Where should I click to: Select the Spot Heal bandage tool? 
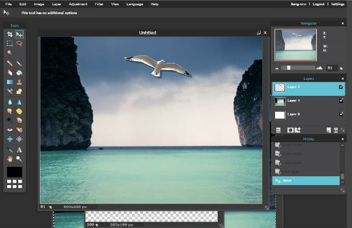(x=19, y=130)
